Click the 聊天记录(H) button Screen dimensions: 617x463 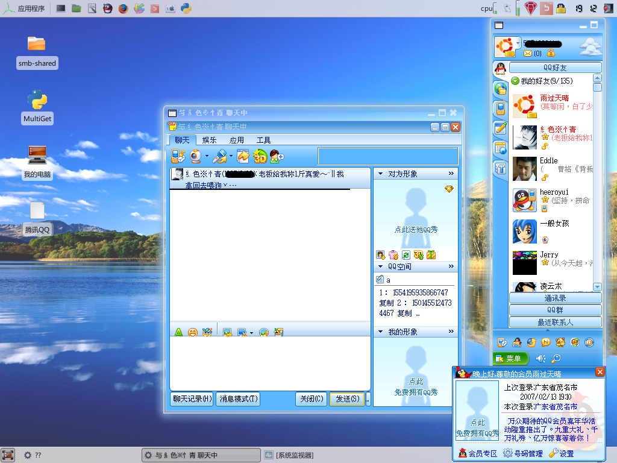pyautogui.click(x=192, y=399)
